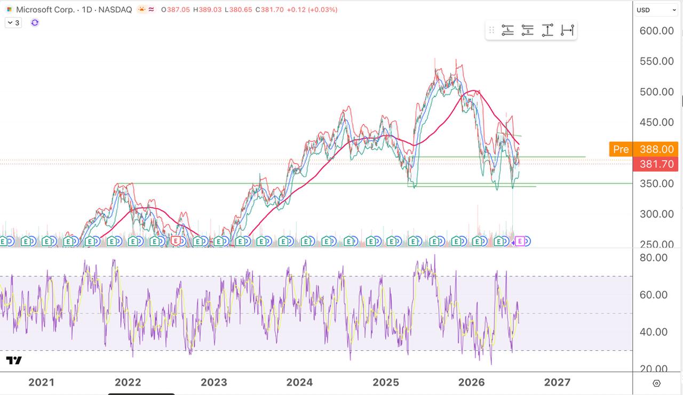Click the 2027 label on the time axis

[x=557, y=382]
